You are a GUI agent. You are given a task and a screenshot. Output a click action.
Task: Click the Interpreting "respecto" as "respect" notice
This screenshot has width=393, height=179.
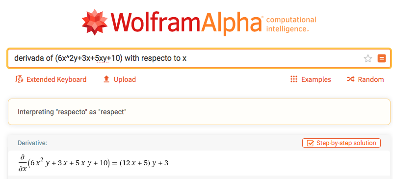pyautogui.click(x=72, y=112)
